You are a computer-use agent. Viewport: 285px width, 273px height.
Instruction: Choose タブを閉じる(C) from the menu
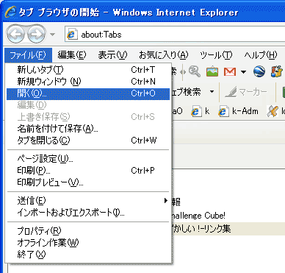click(88, 141)
